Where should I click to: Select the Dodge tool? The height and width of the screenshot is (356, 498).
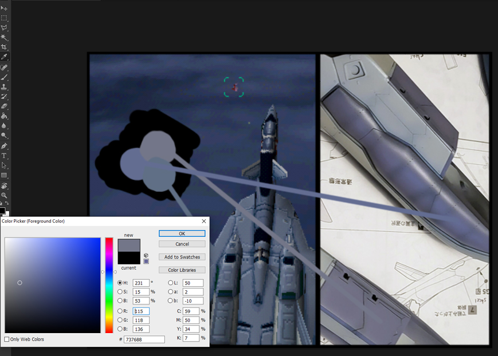tap(4, 136)
